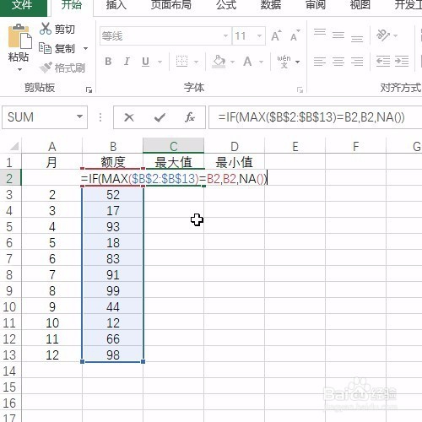Click cell A1 月

pyautogui.click(x=52, y=162)
